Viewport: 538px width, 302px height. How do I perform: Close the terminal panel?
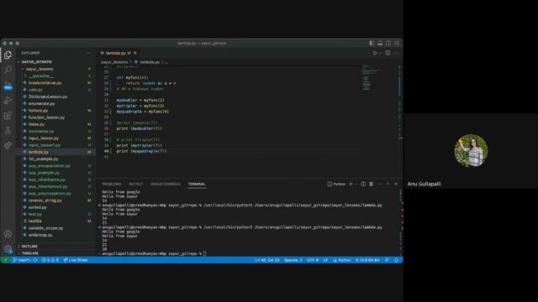coord(396,185)
